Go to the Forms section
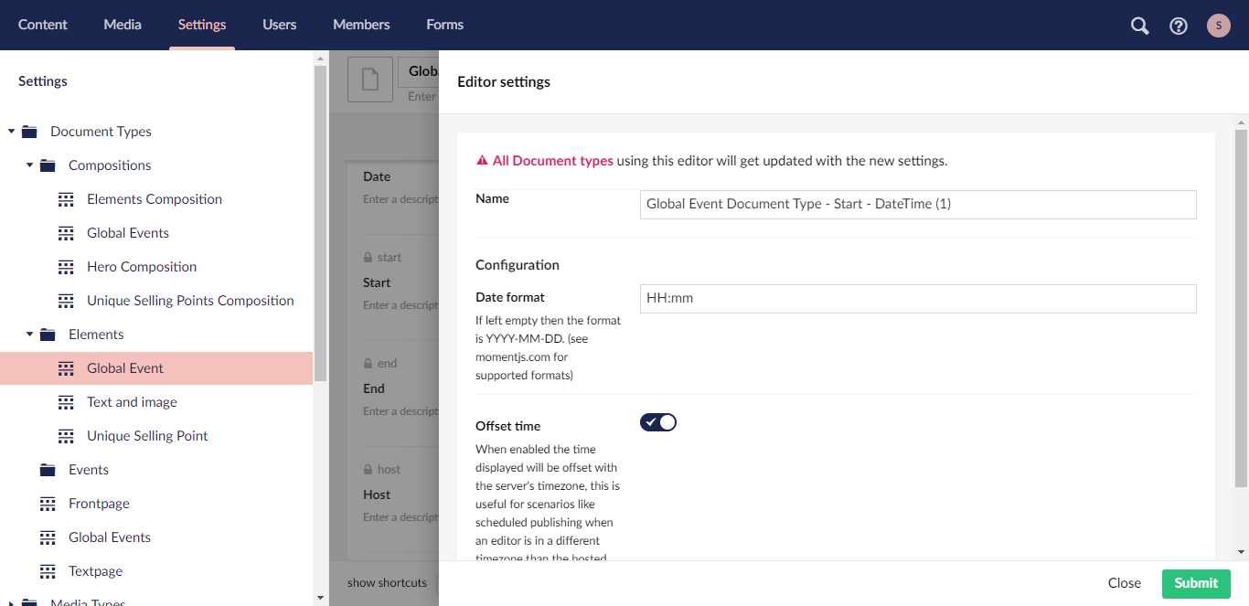This screenshot has width=1249, height=606. pos(444,25)
